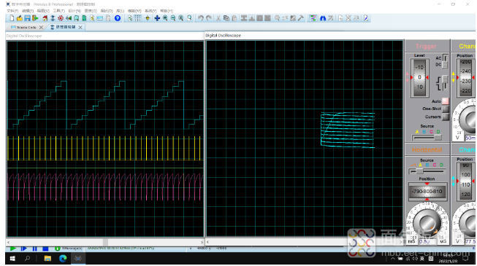Viewport: 477px width, 266px height.
Task: Switch the AC/DC trigger coupling switch
Action: [x=445, y=61]
